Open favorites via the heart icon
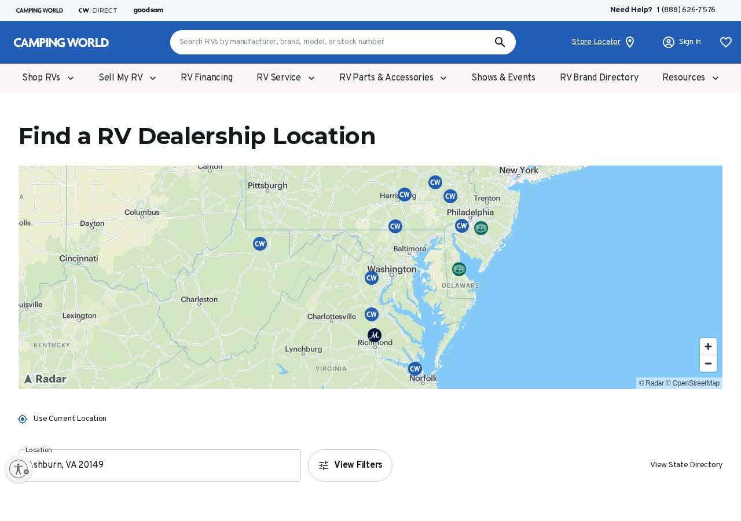 726,42
